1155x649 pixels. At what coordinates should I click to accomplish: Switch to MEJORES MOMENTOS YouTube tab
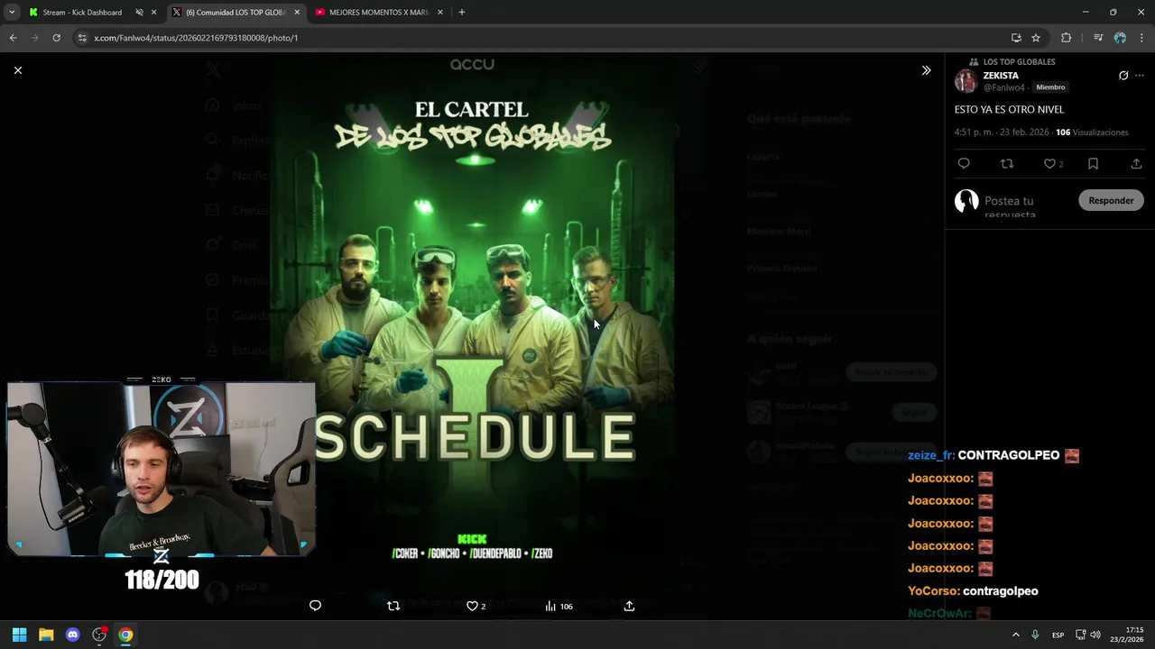click(378, 13)
